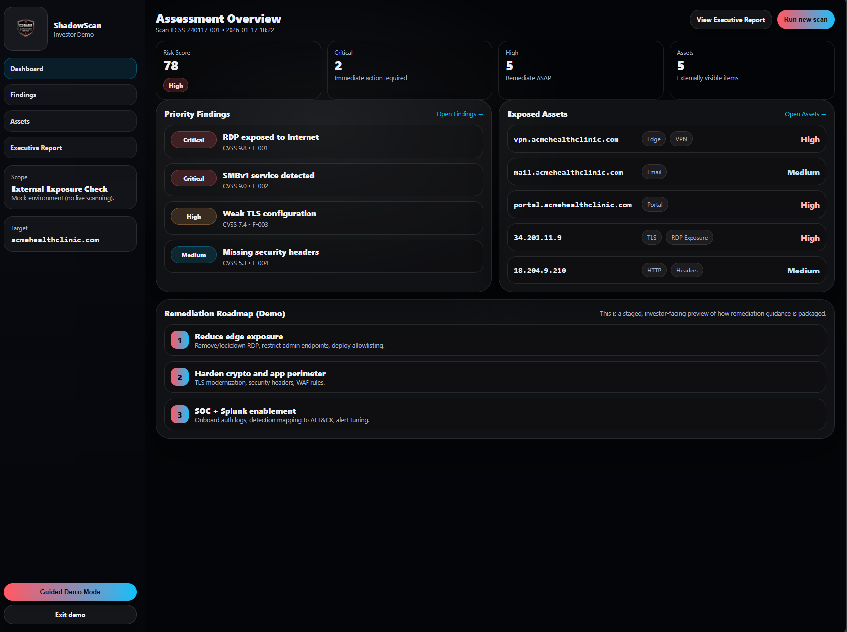Click the step 3 icon for SOC + Splunk enablement
Screen dimensions: 847x632
click(179, 414)
